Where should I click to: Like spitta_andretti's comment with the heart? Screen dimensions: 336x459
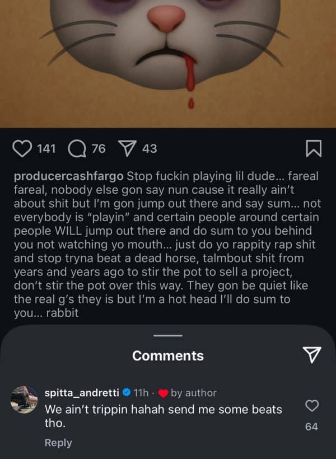(311, 405)
